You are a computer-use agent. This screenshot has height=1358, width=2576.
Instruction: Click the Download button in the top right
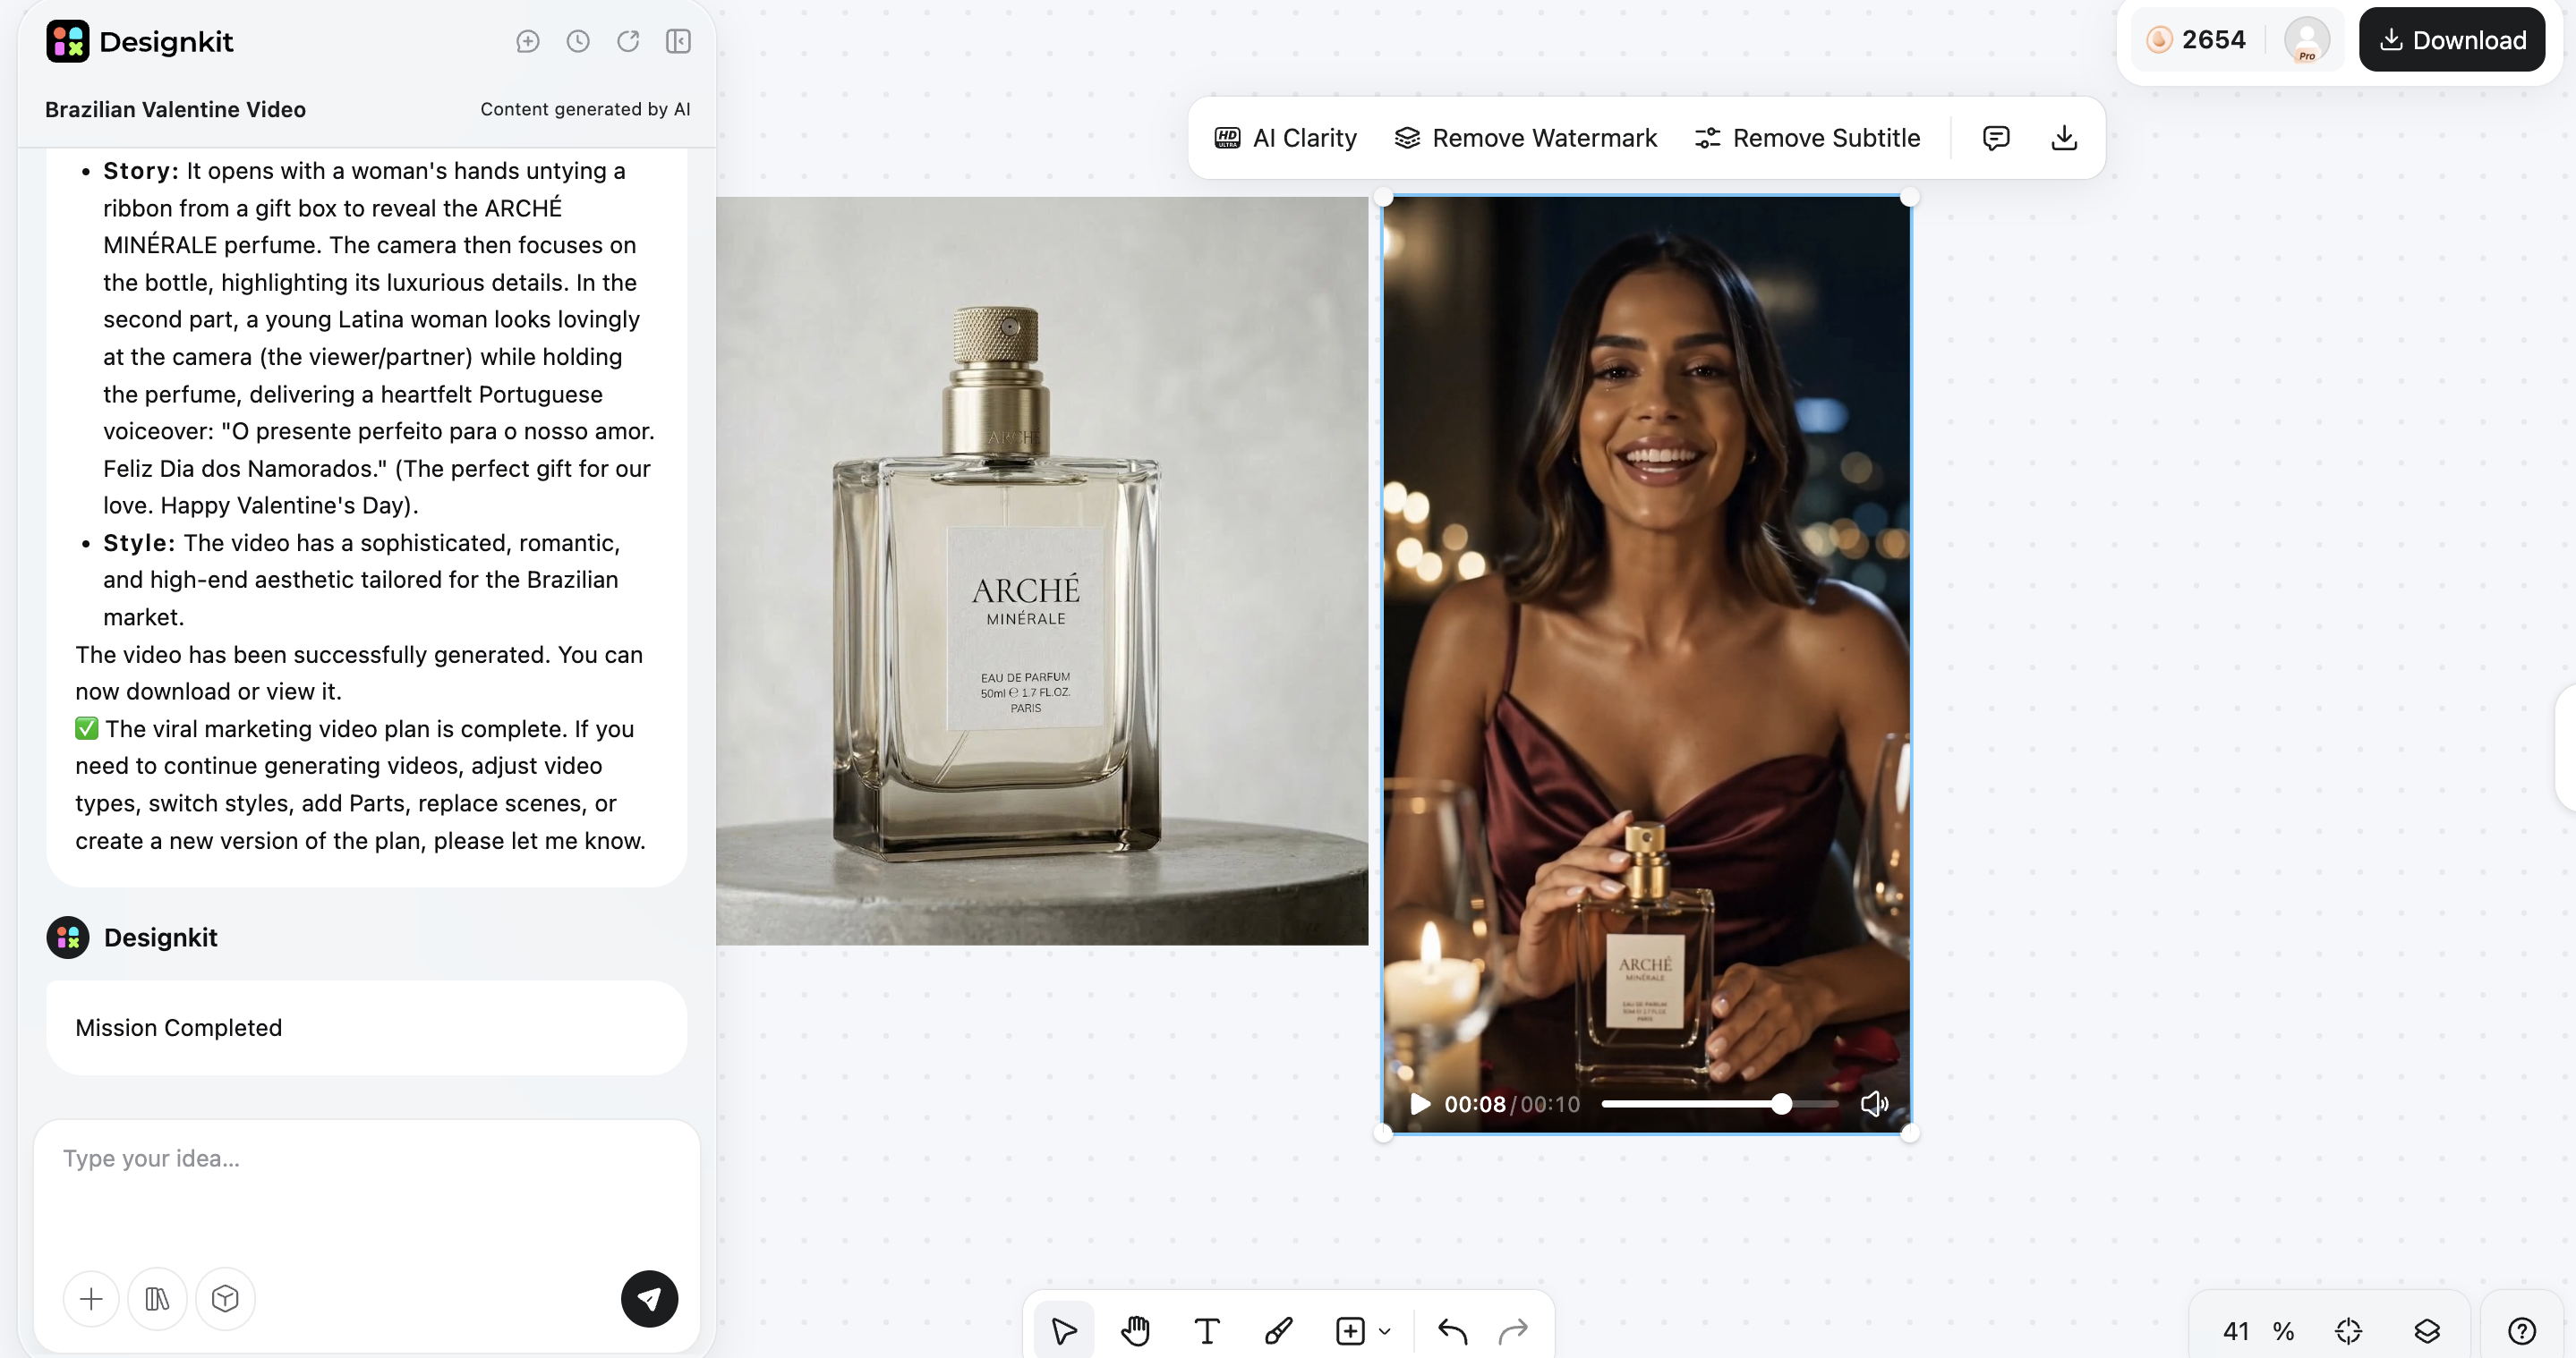(x=2451, y=40)
